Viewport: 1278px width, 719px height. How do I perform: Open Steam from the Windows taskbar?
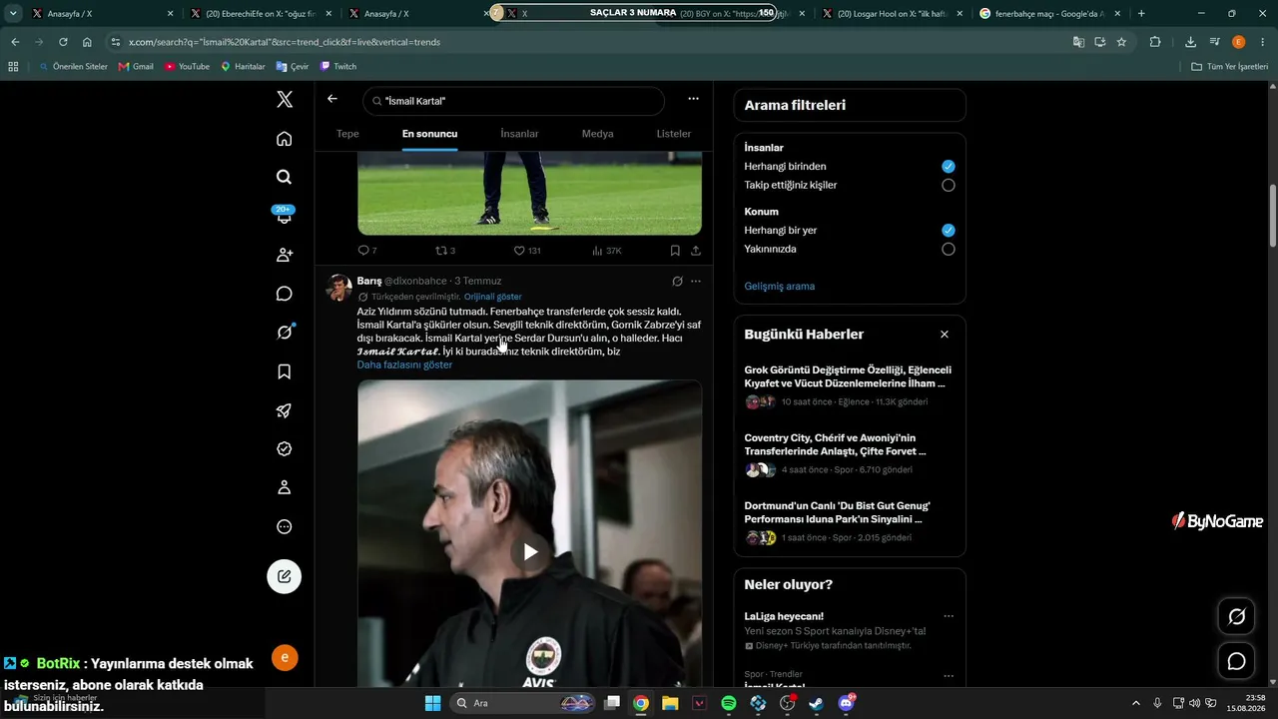817,703
